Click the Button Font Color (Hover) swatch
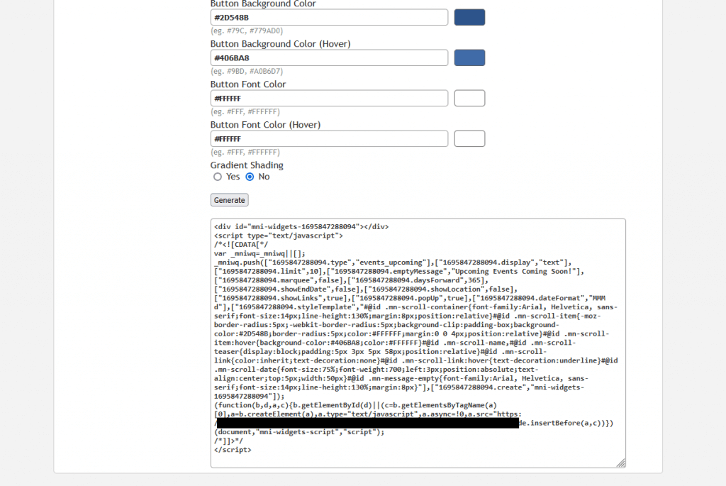Screen dimensions: 726x486 (469, 138)
